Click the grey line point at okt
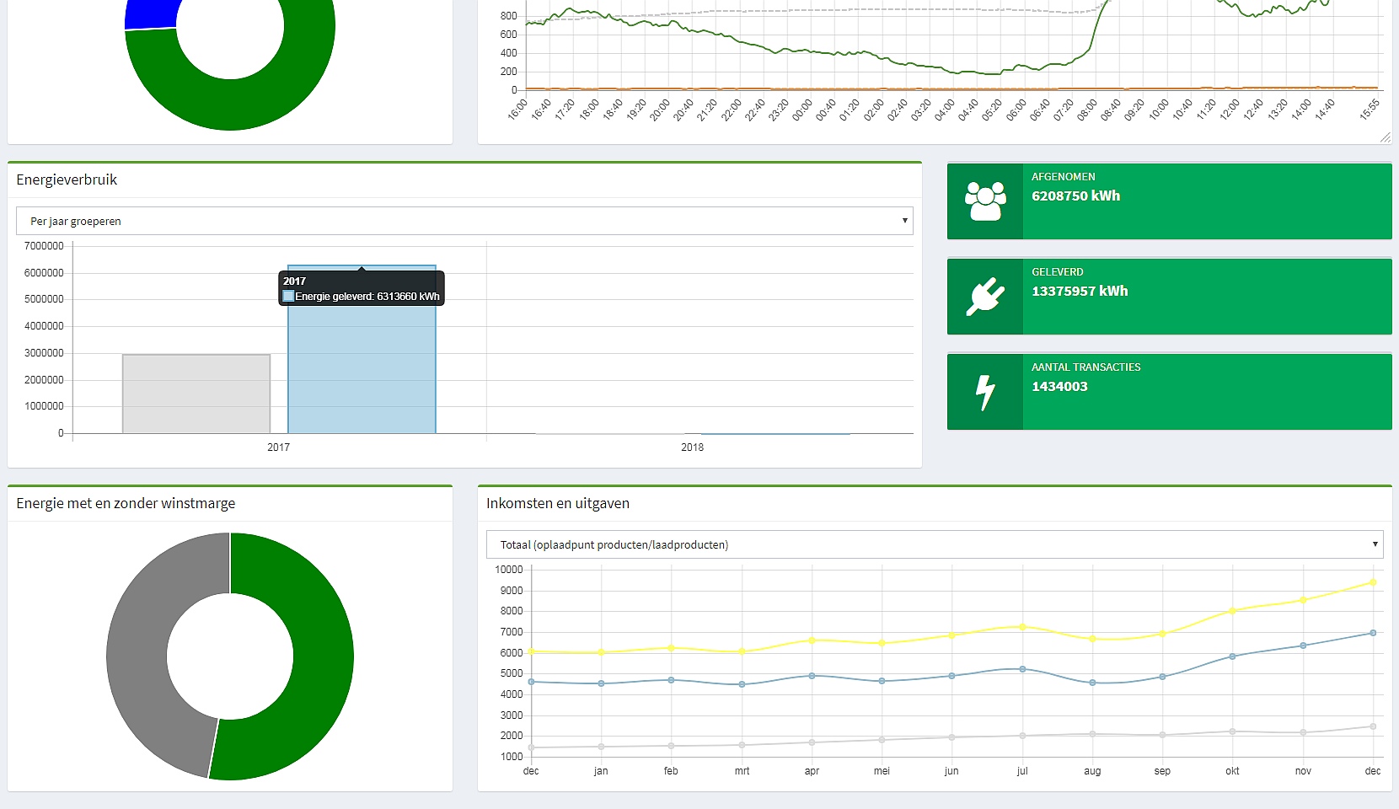This screenshot has width=1399, height=809. (1233, 731)
